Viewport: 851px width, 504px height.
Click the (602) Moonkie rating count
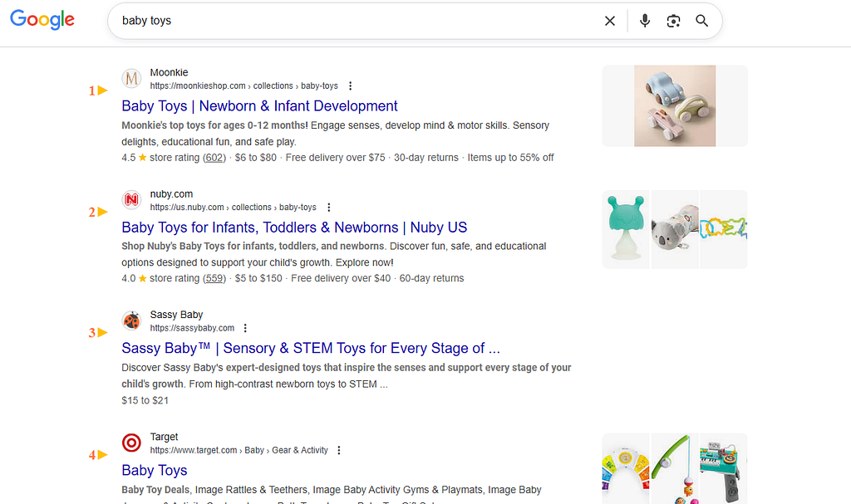pyautogui.click(x=214, y=157)
